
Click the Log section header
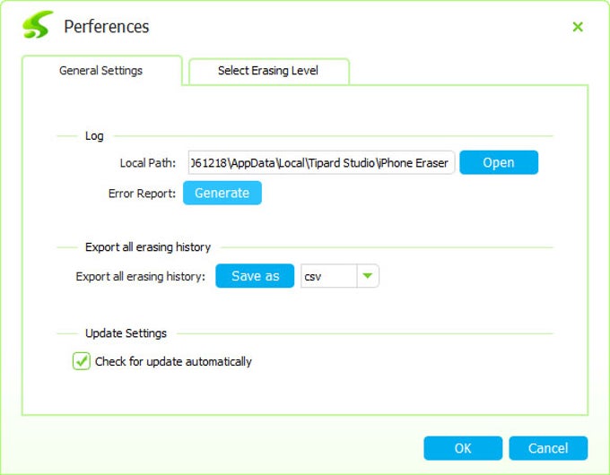(94, 136)
